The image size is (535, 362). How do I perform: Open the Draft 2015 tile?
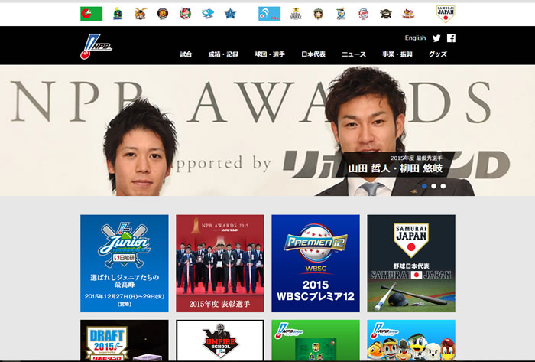tap(124, 340)
